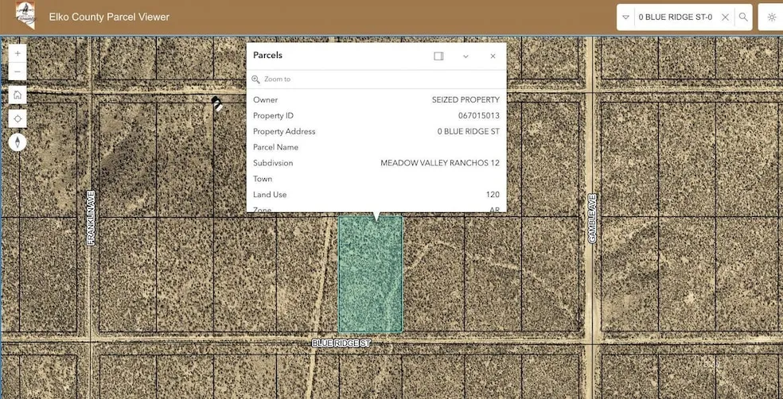Screen dimensions: 783x399
Task: Collapse the Parcels popup with the chevron
Action: 466,56
